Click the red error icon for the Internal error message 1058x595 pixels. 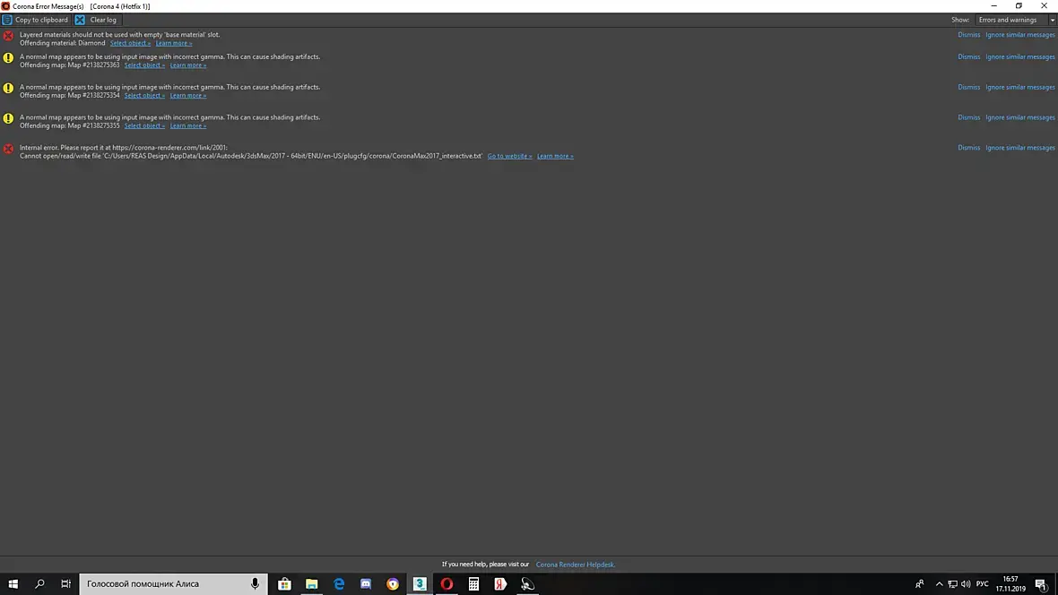[8, 149]
